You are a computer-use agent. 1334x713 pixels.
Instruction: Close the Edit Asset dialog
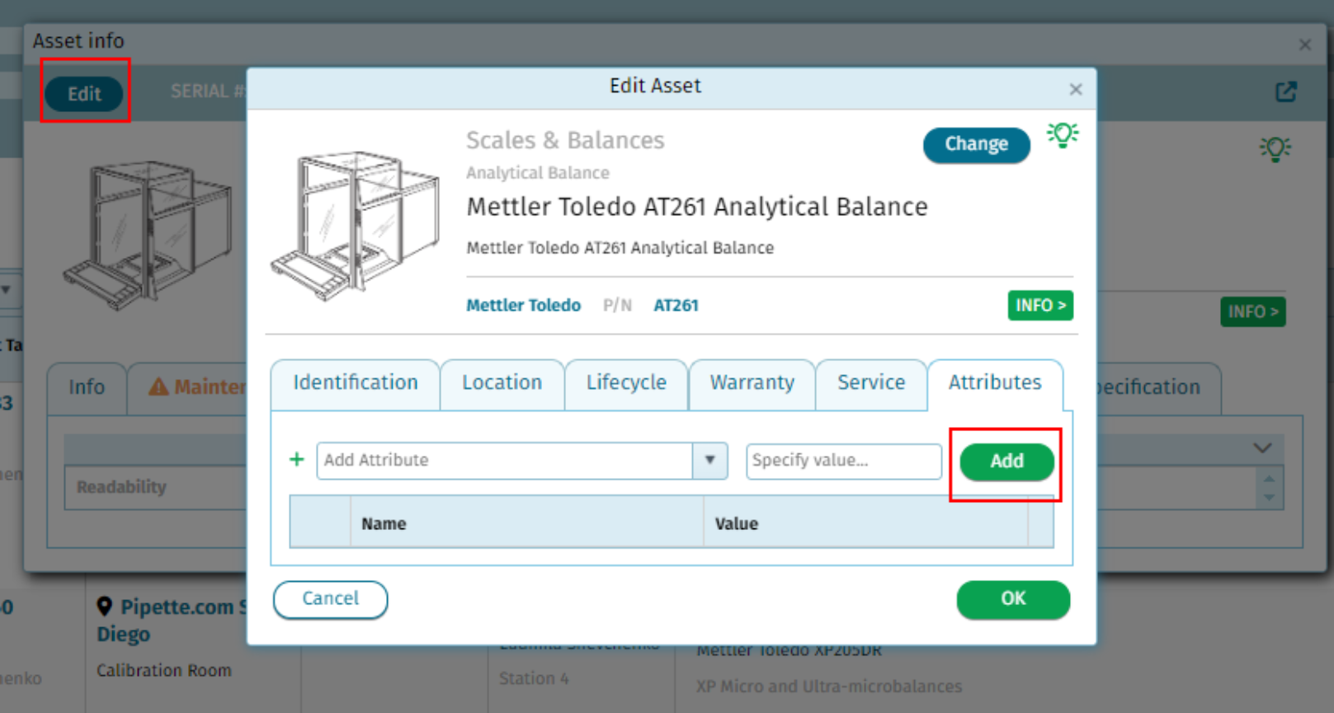[x=1075, y=89]
